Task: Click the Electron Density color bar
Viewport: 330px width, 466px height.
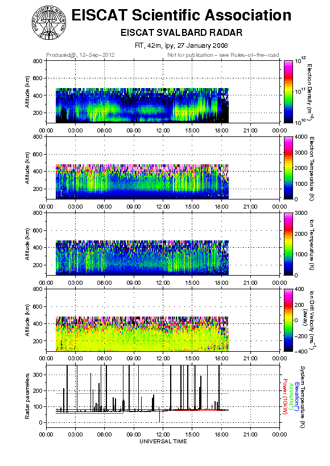Action: click(288, 91)
